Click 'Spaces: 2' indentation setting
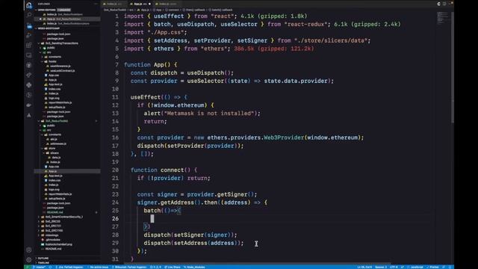Screen dimensions: 478x269 coord(381,268)
